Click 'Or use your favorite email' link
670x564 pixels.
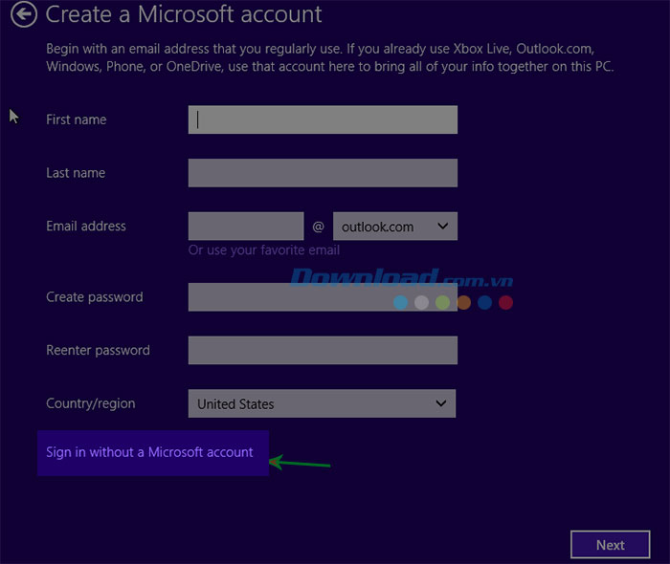[264, 250]
